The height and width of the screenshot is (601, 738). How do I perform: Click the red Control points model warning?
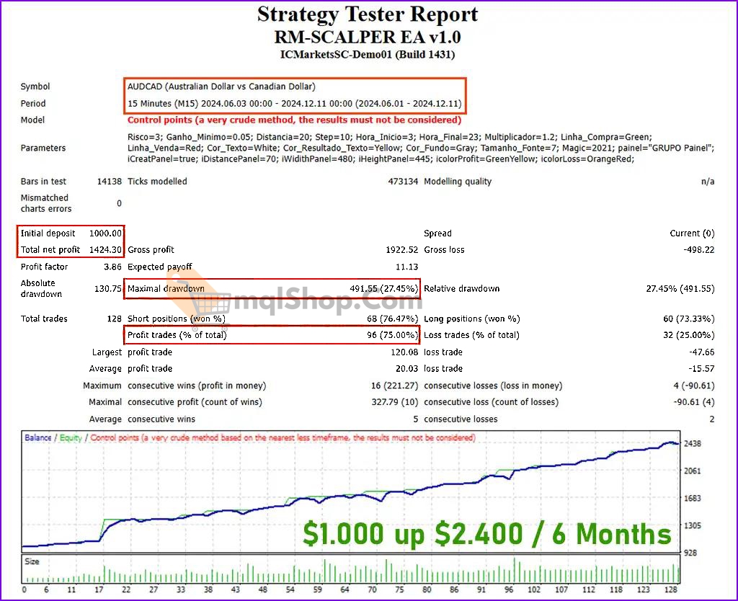pos(294,120)
